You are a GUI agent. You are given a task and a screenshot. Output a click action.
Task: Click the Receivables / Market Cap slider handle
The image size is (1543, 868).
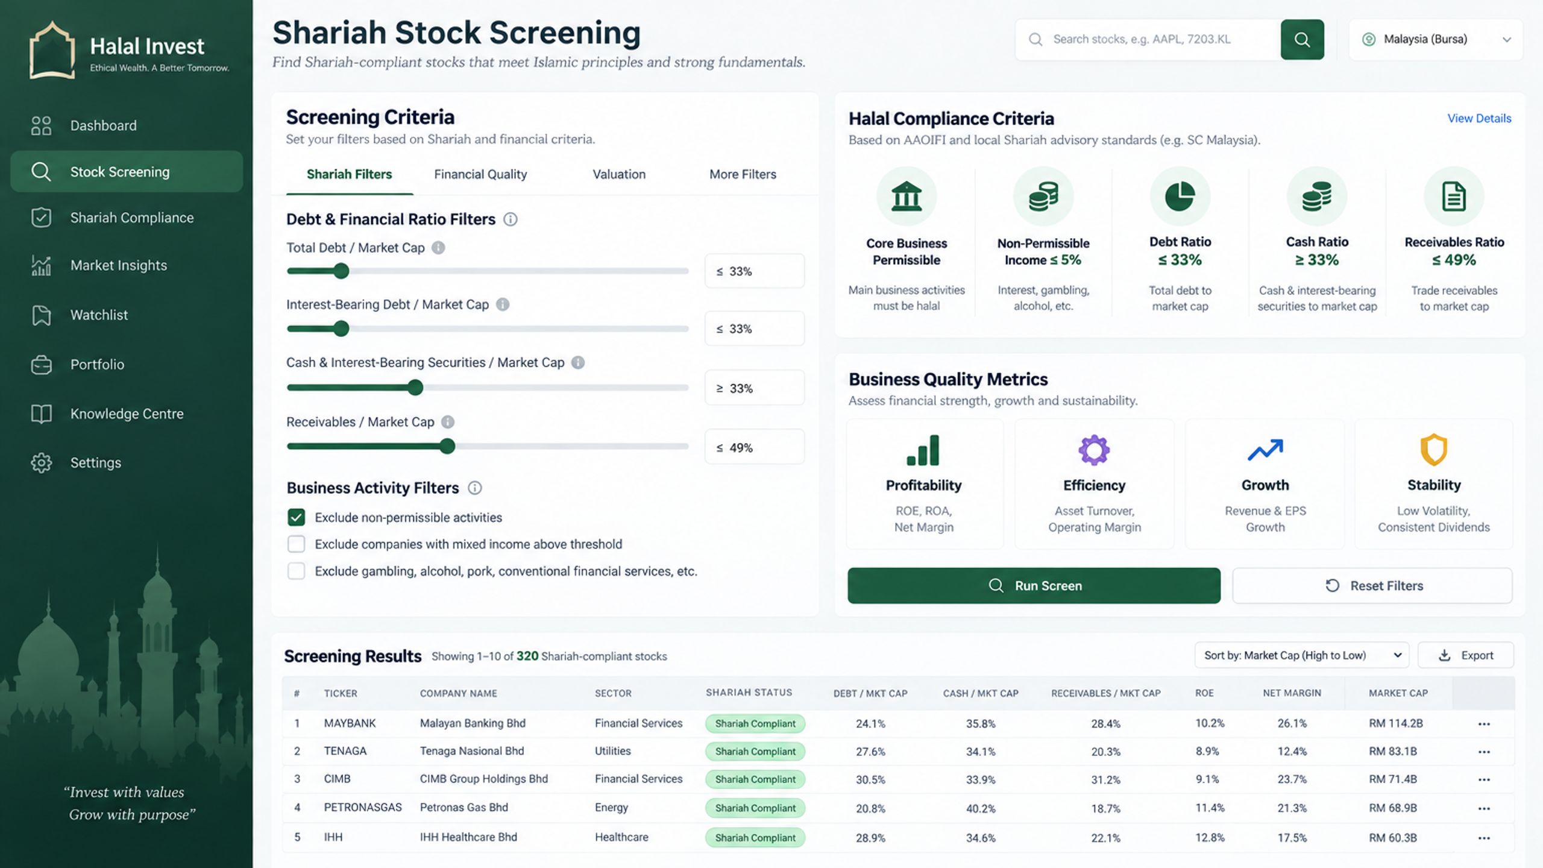[x=447, y=447]
